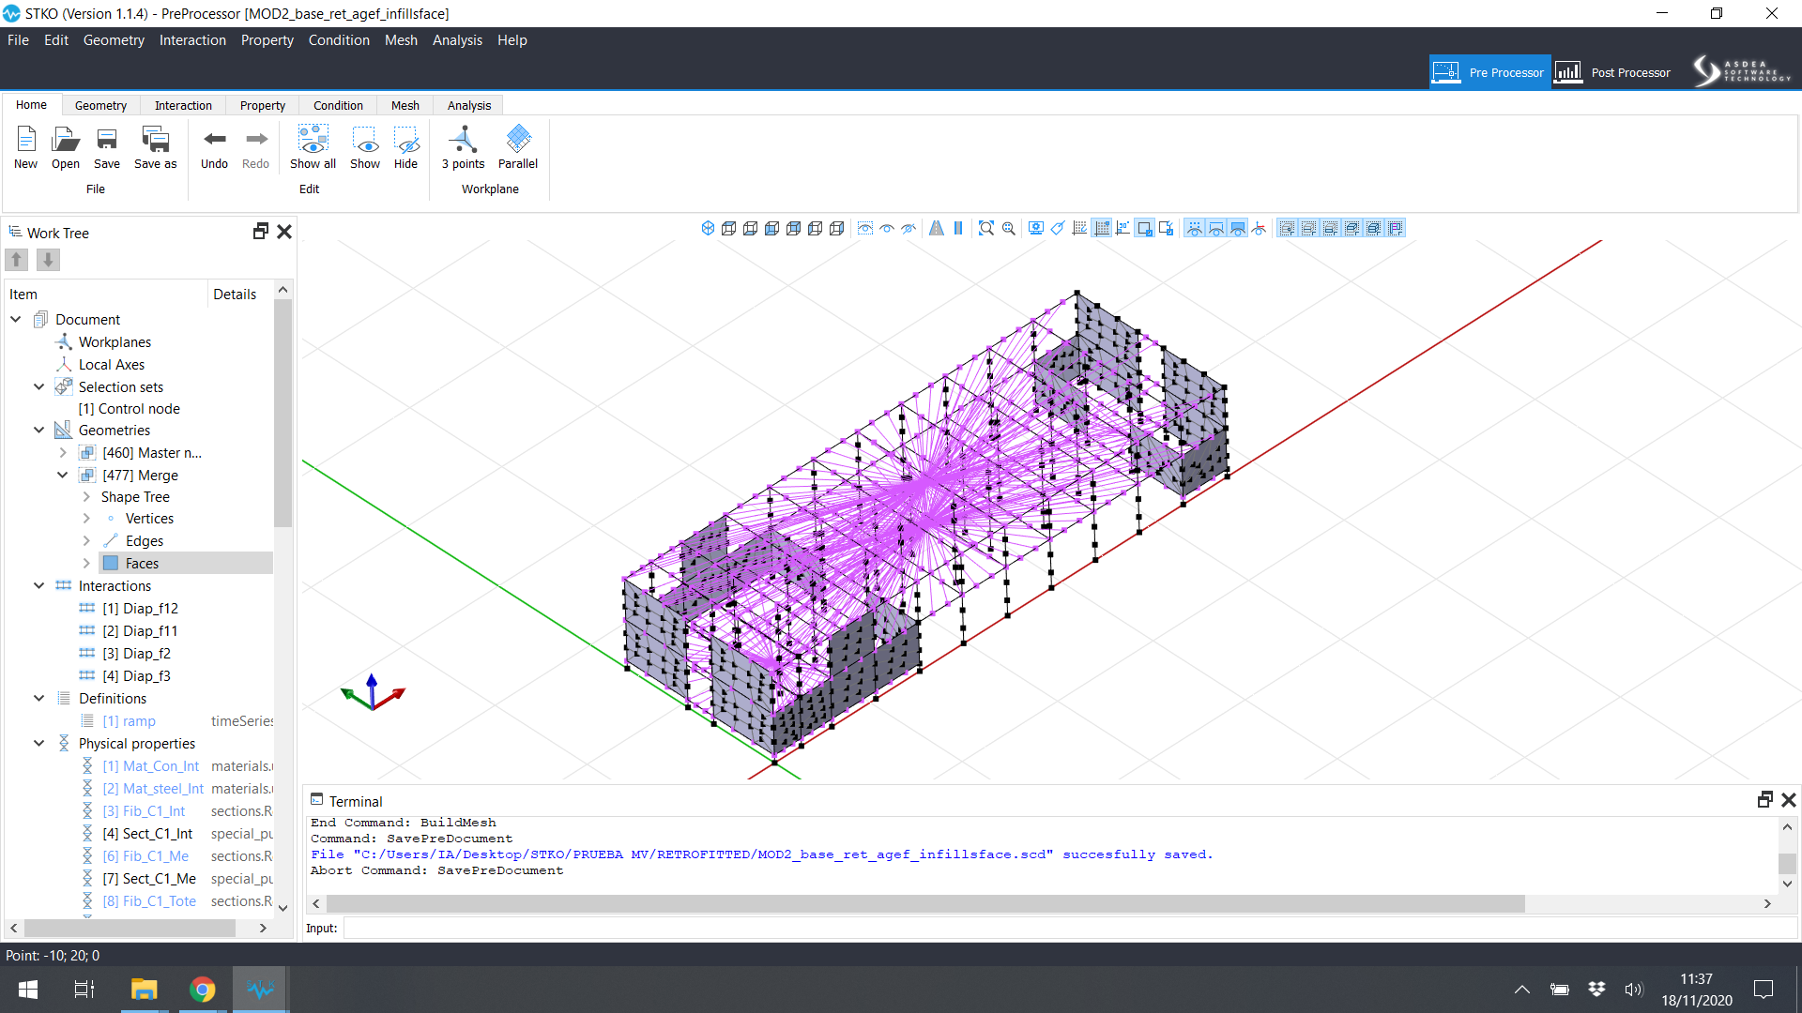This screenshot has height=1013, width=1802.
Task: Click the Terminal horizontal scrollbar
Action: click(x=925, y=903)
